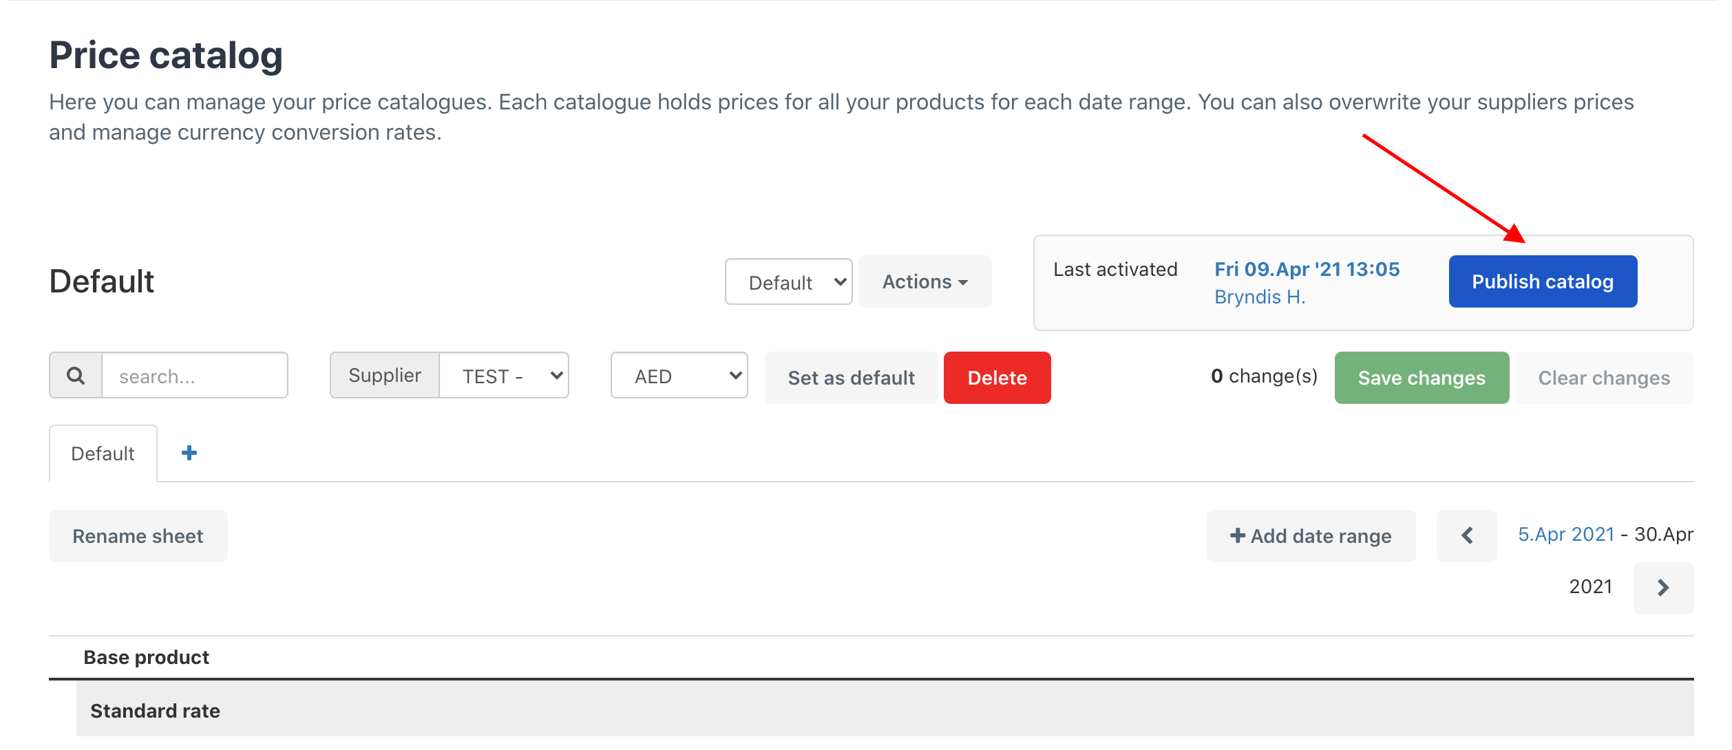
Task: Open Fri 09.Apr '21 13:05 activation link
Action: coord(1307,269)
